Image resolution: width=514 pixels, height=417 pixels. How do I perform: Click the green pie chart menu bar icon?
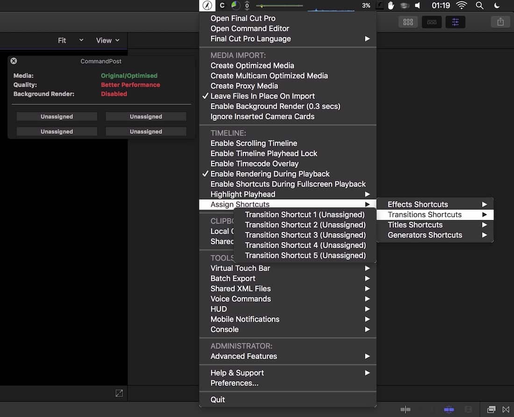(x=236, y=6)
